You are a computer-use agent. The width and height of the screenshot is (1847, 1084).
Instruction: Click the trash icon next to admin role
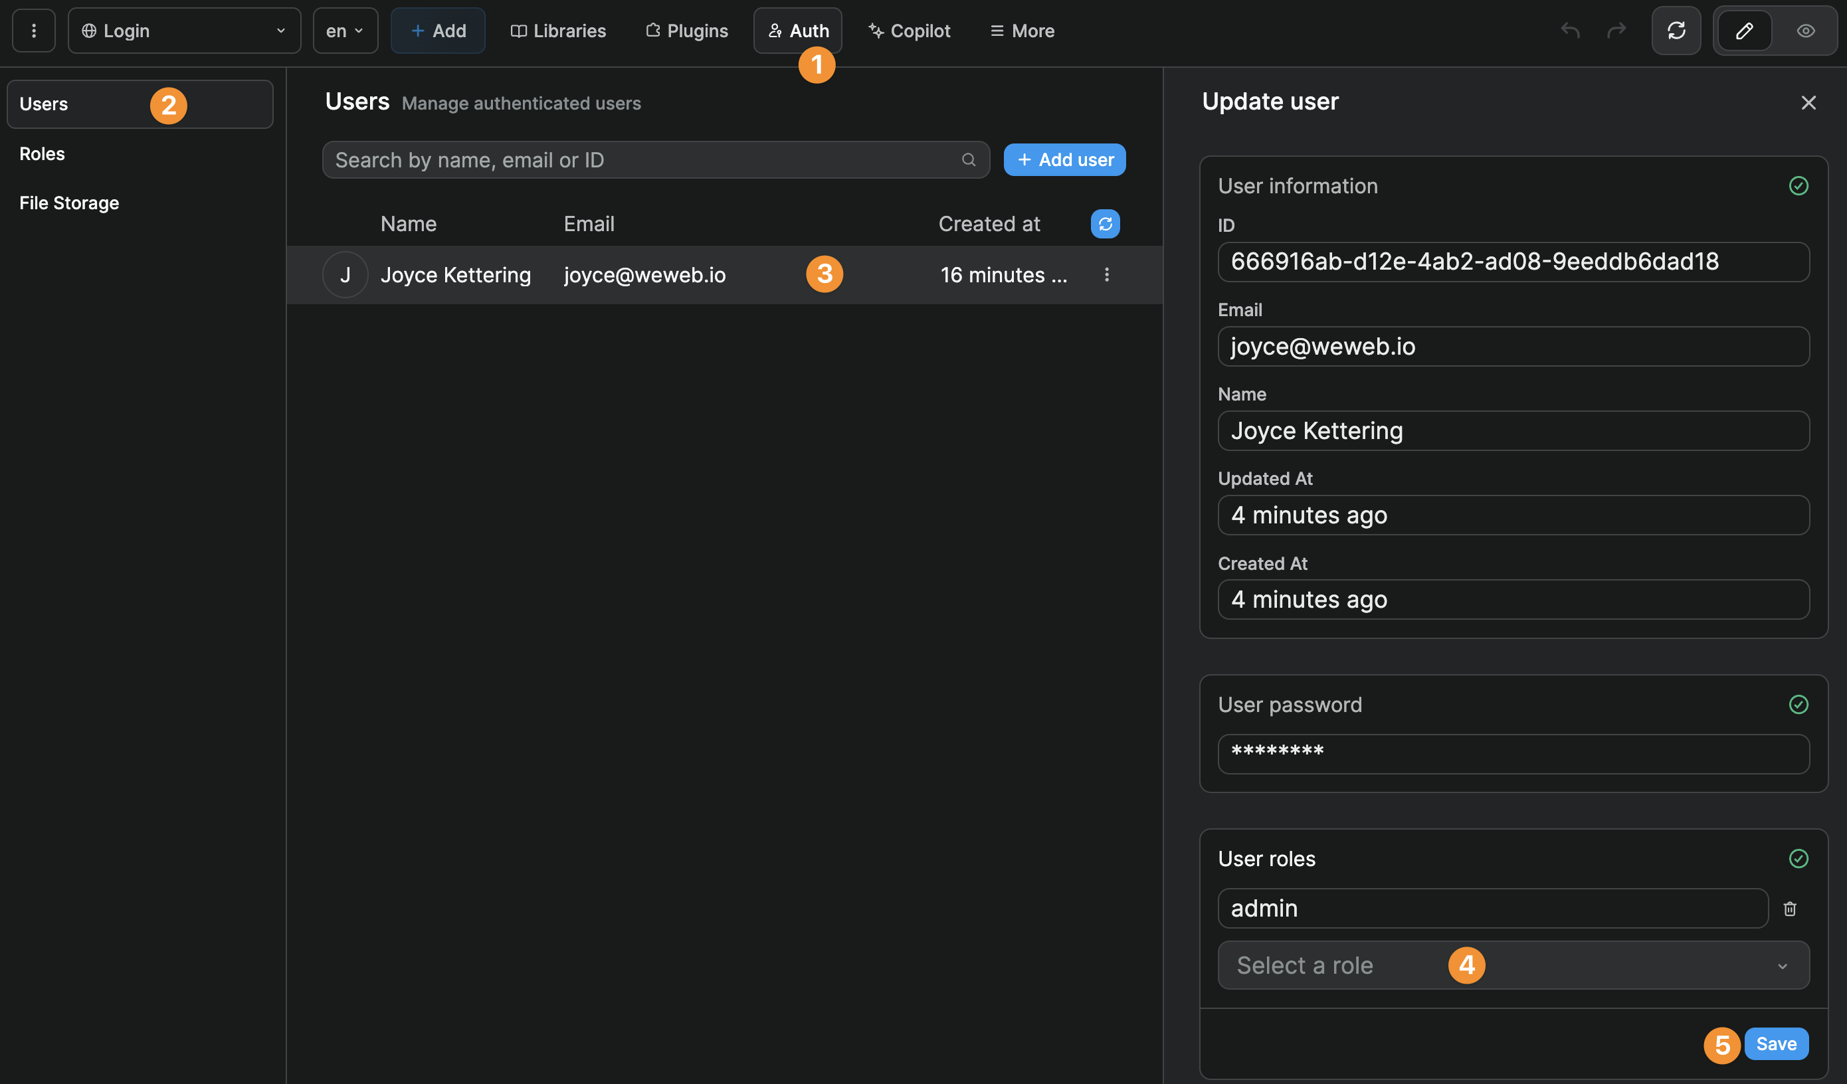pyautogui.click(x=1790, y=908)
